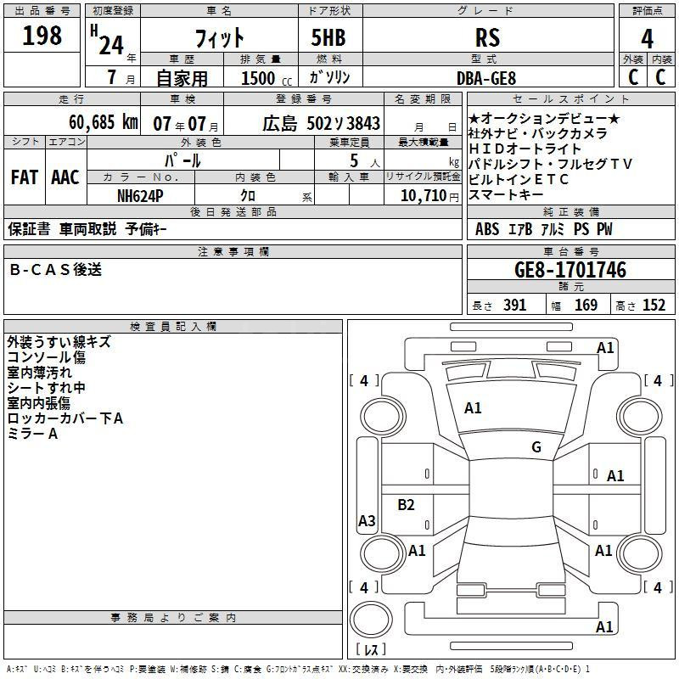Select grade value "RS"
This screenshot has height=679, width=679.
pos(487,37)
